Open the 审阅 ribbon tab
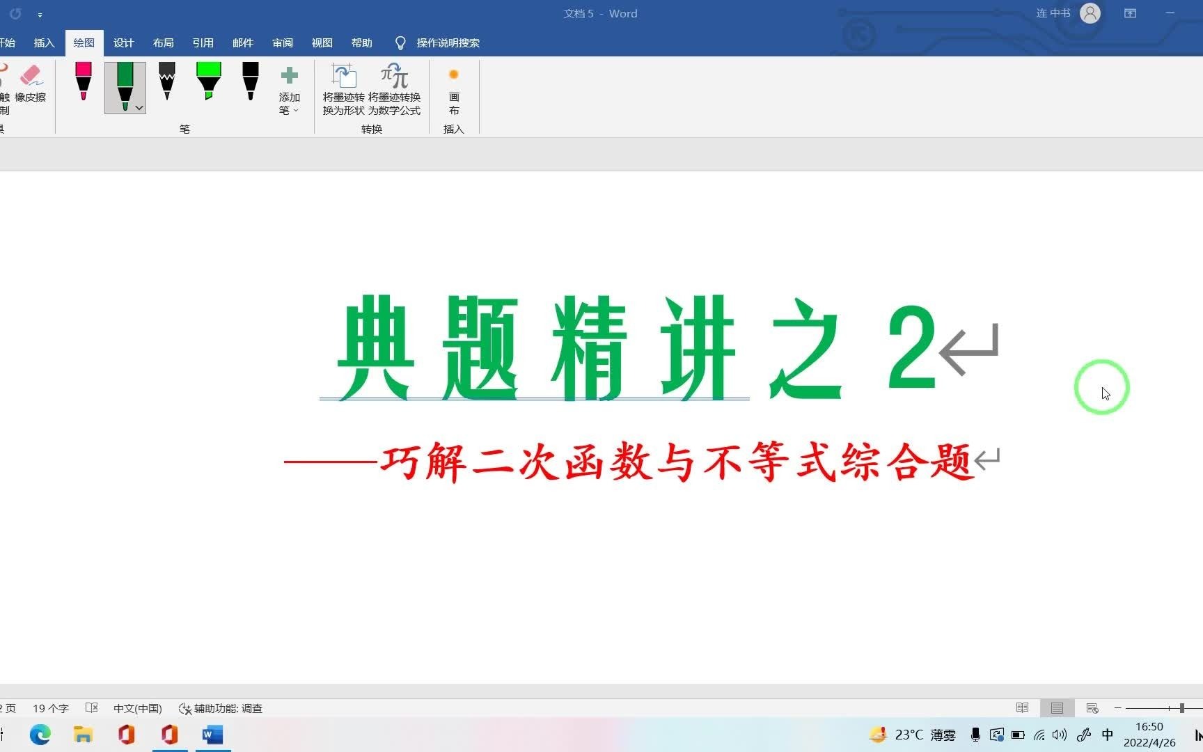This screenshot has width=1203, height=752. pos(282,42)
